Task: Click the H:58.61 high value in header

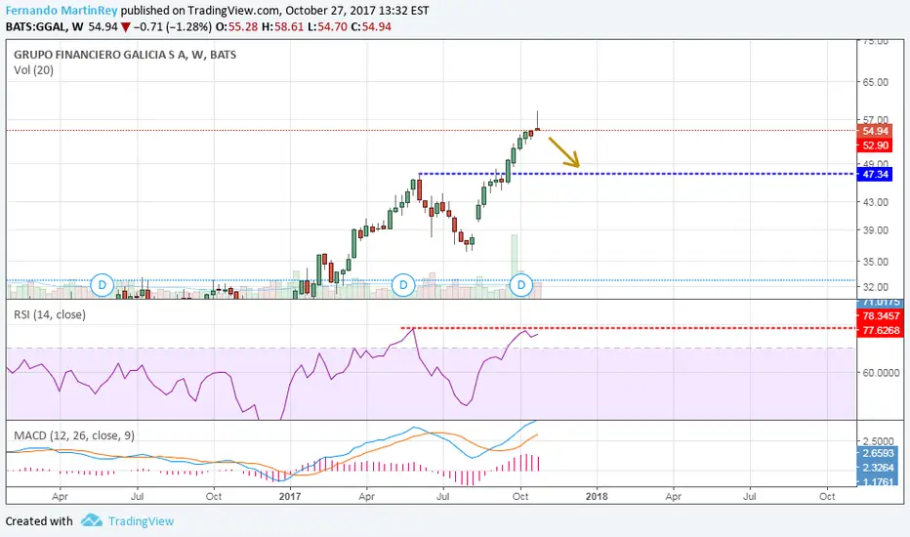Action: 282,26
